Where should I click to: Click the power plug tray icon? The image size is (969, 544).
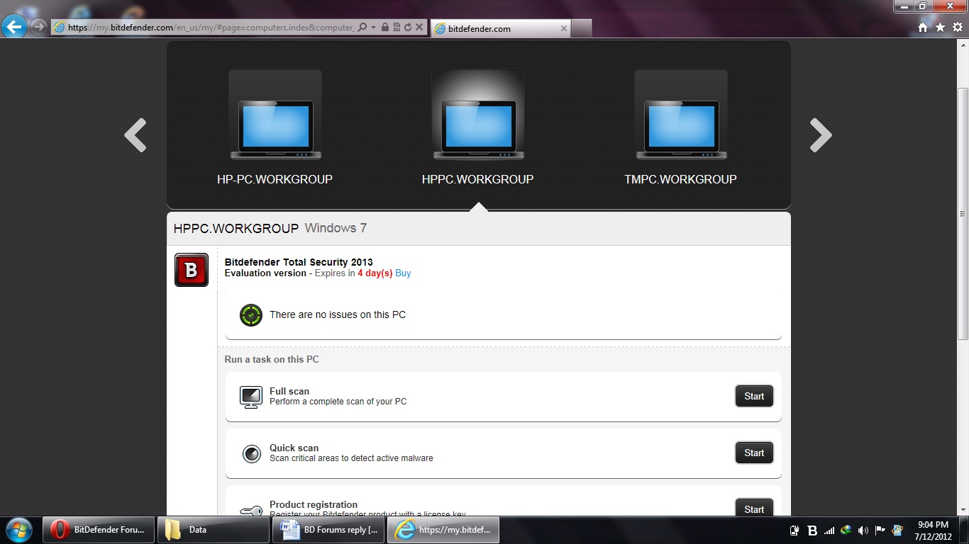(795, 530)
